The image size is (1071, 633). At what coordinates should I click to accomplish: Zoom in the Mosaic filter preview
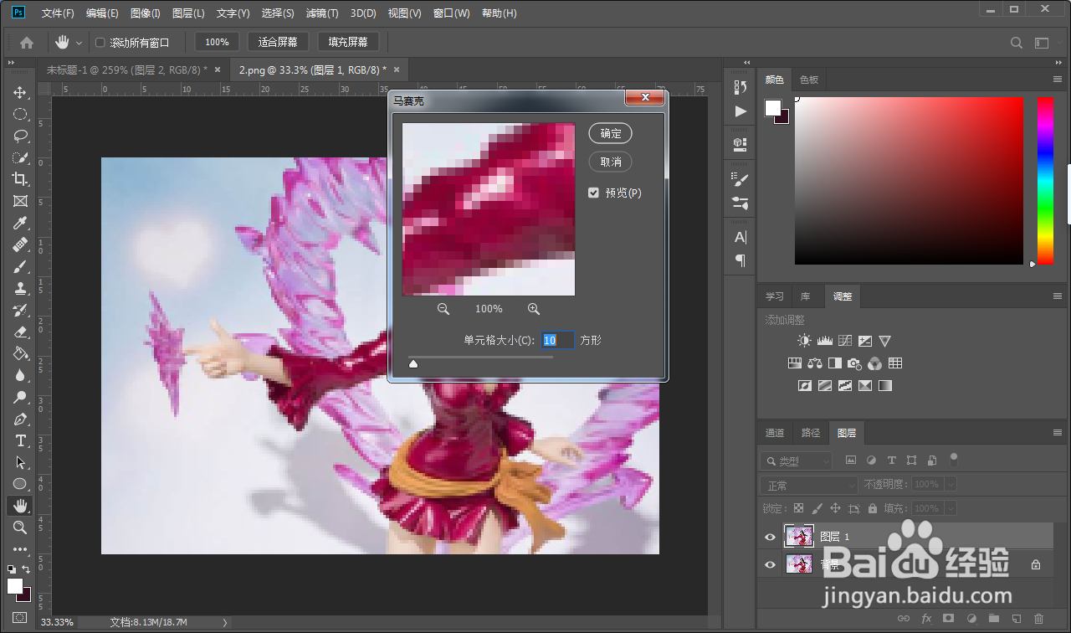(x=534, y=309)
